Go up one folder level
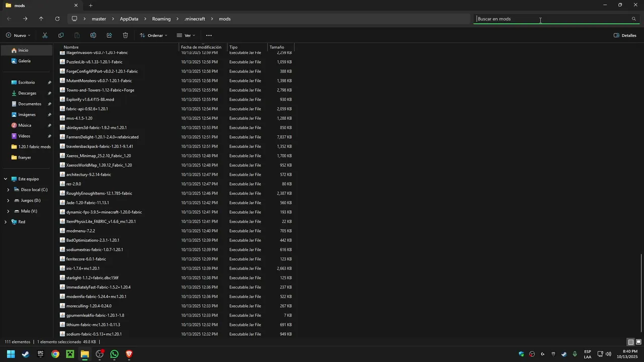The image size is (644, 362). coord(41,19)
